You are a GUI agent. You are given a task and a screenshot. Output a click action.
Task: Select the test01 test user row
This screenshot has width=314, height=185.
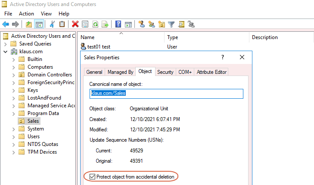click(x=99, y=47)
